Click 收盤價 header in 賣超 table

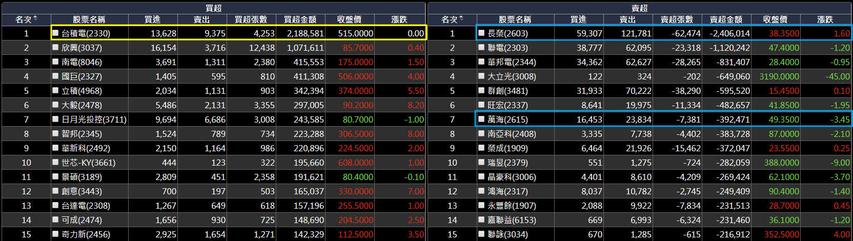click(x=776, y=19)
